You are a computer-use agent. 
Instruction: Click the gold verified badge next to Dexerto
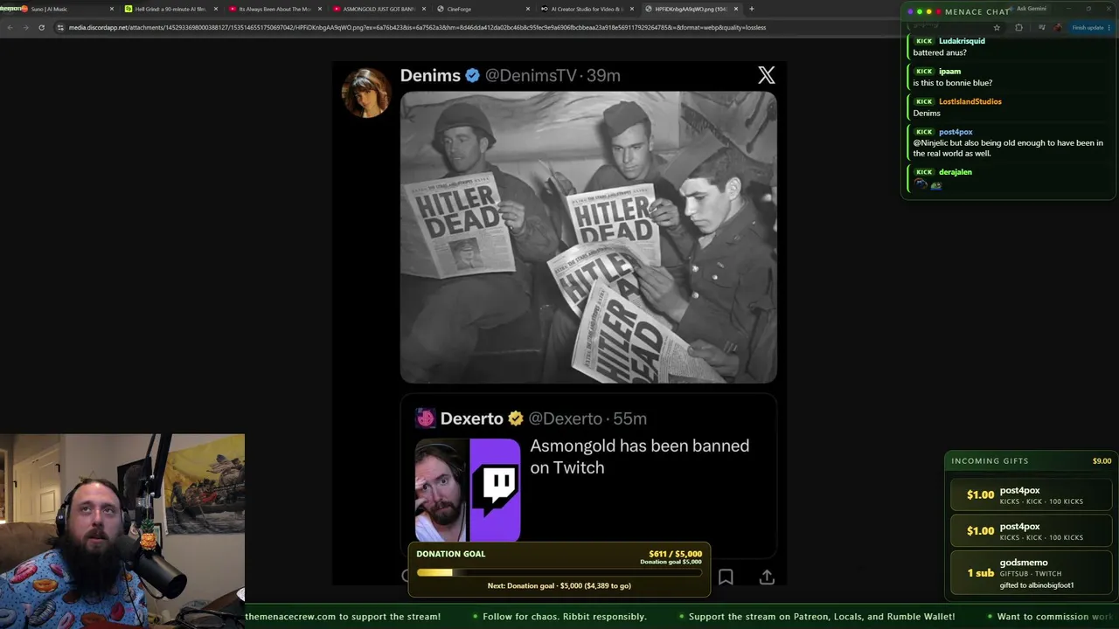(x=516, y=418)
